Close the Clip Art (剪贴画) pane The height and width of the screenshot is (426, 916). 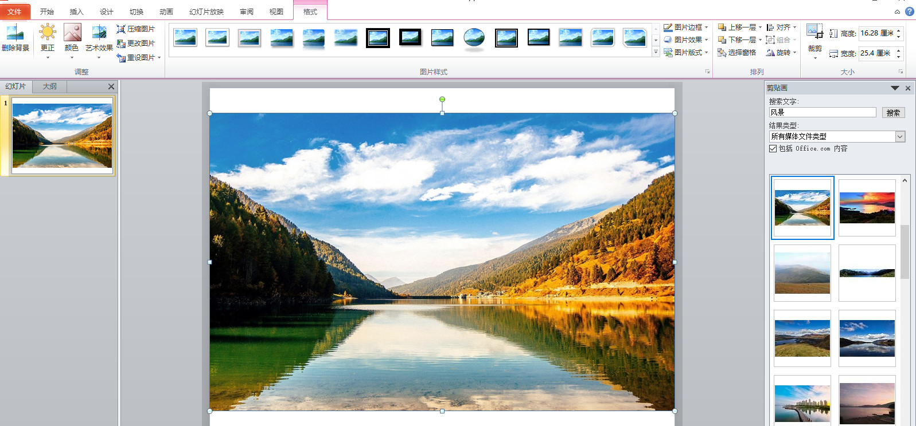[x=908, y=88]
